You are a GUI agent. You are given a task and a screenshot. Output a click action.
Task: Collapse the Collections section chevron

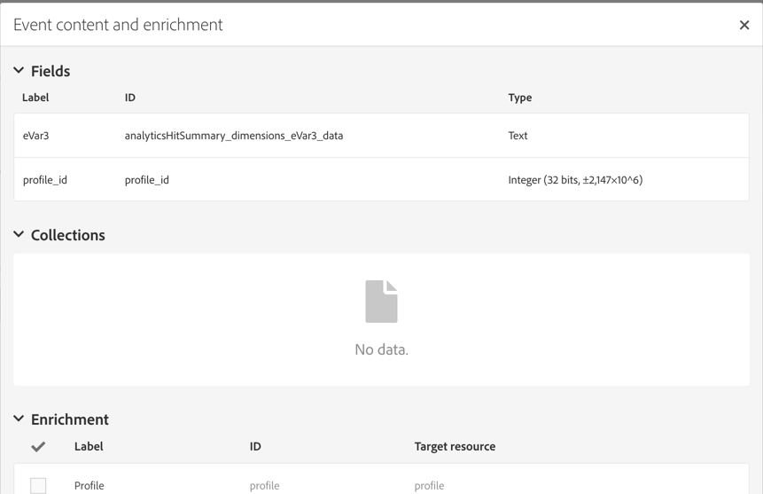pyautogui.click(x=19, y=235)
